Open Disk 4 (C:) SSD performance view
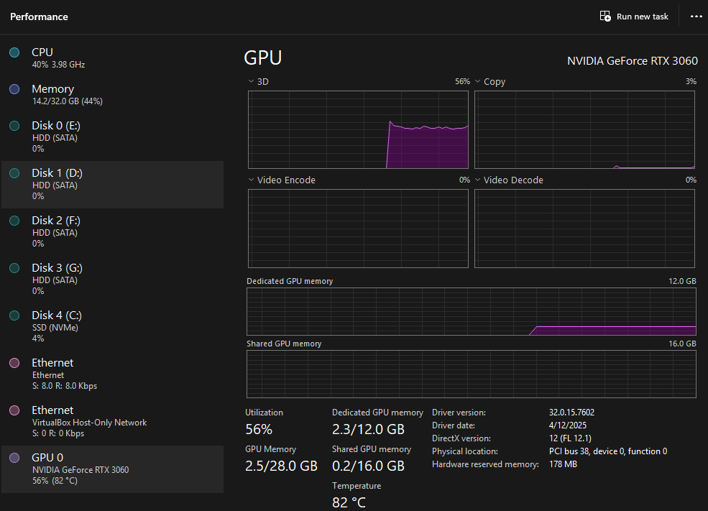 click(112, 326)
